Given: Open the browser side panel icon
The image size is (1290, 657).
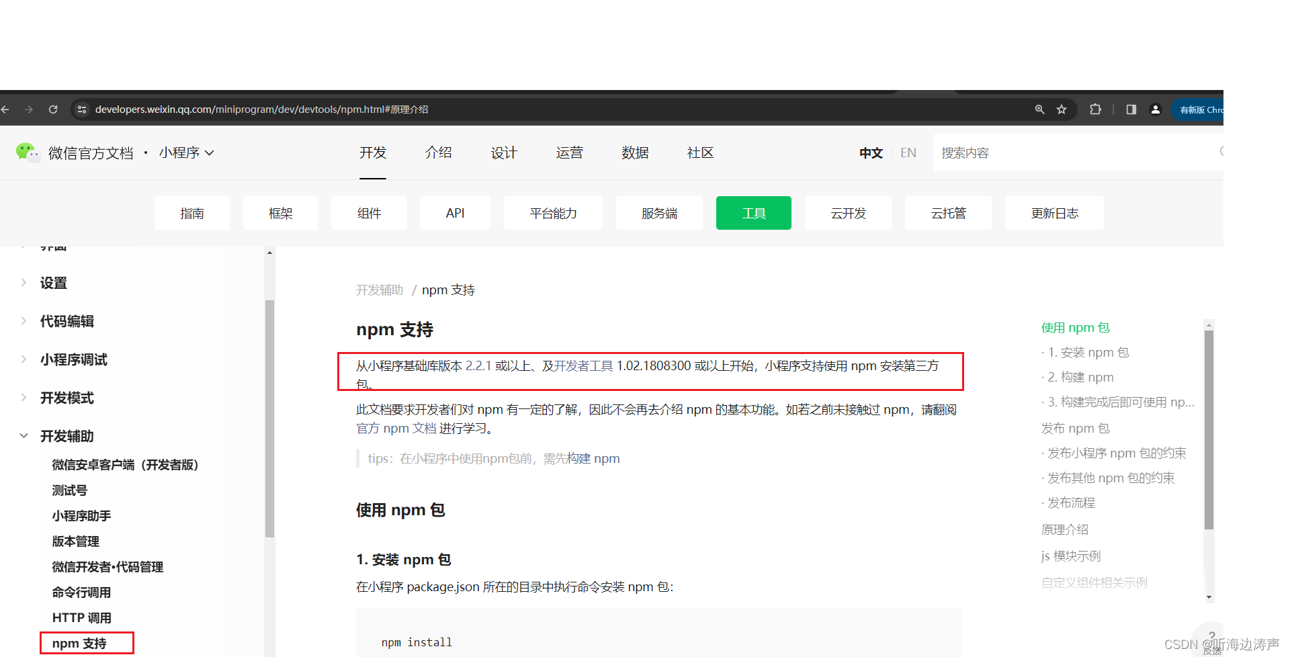Looking at the screenshot, I should pyautogui.click(x=1131, y=109).
